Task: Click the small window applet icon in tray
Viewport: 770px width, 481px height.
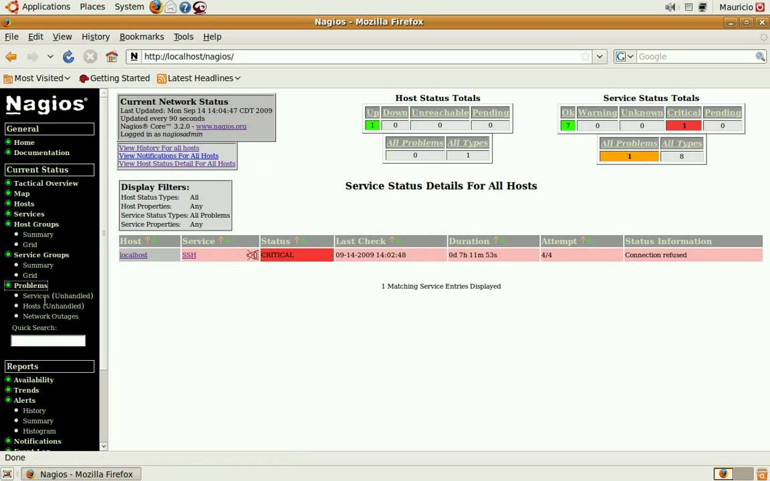Action: tap(688, 7)
